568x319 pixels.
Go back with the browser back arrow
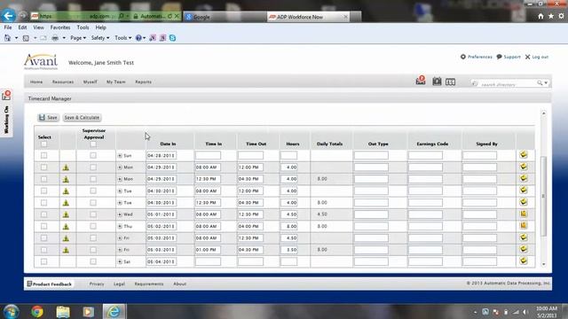click(x=8, y=16)
